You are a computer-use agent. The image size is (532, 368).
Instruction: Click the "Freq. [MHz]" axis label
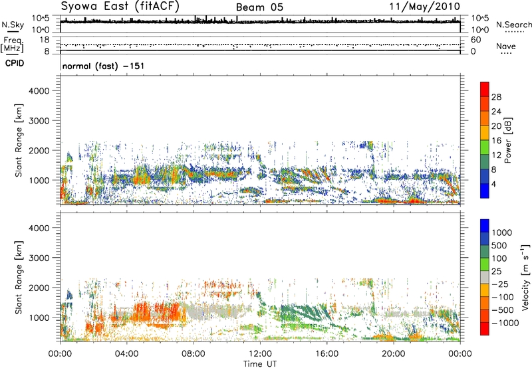click(x=12, y=45)
